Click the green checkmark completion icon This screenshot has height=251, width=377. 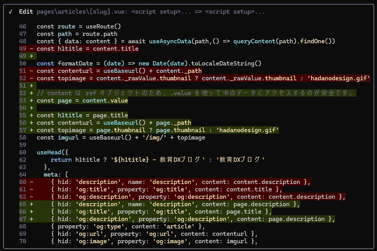tap(11, 12)
